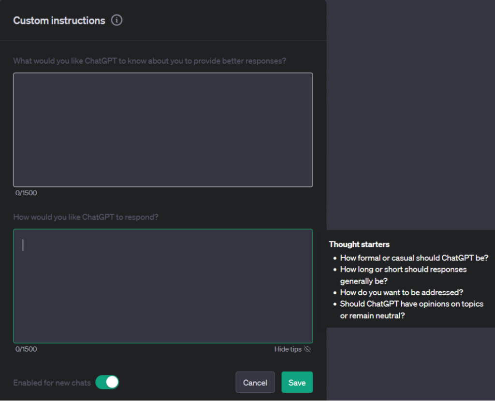Click the Custom instructions heading

[x=59, y=20]
